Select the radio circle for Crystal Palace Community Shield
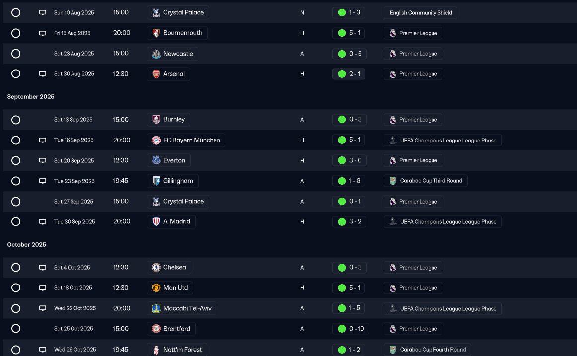 (x=16, y=12)
